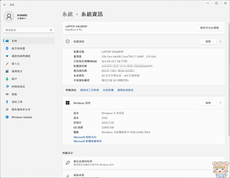Click the install date 2022/7/26
This screenshot has width=230, height=178.
(x=108, y=123)
